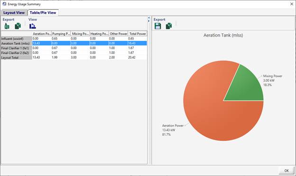The image size is (296, 176).
Task: Switch to the Layout View tab
Action: (14, 13)
